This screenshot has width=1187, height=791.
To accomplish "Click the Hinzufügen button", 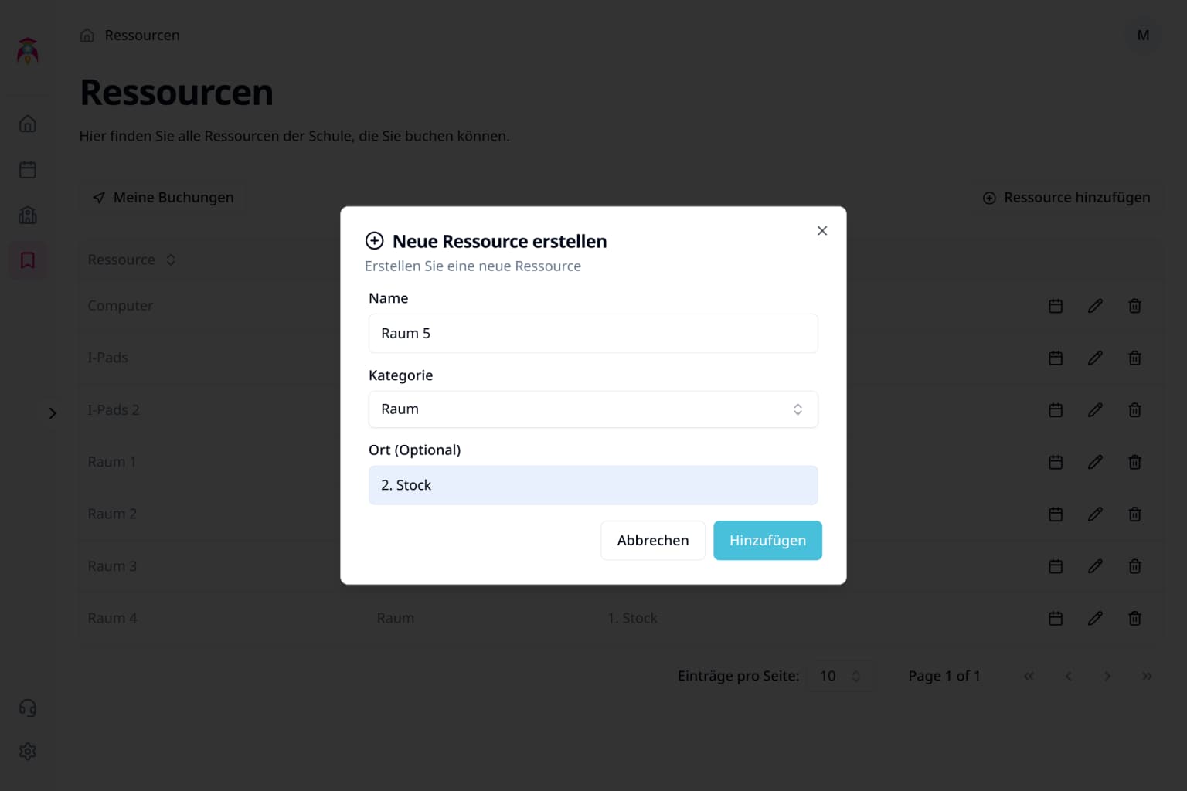I will pos(767,541).
